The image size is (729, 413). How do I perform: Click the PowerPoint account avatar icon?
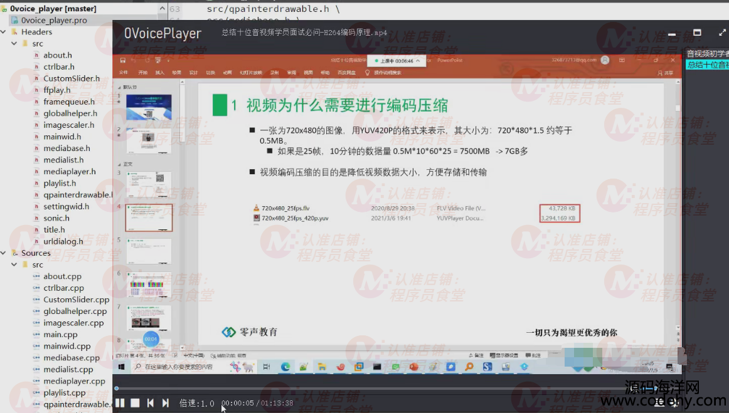click(605, 60)
